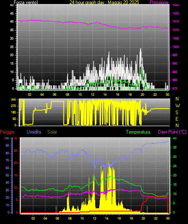Image resolution: width=188 pixels, height=224 pixels.
Task: Click the "W" compass letter
Action: [178, 106]
